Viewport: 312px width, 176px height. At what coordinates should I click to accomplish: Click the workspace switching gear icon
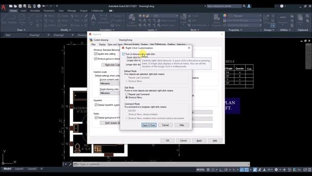(x=276, y=170)
